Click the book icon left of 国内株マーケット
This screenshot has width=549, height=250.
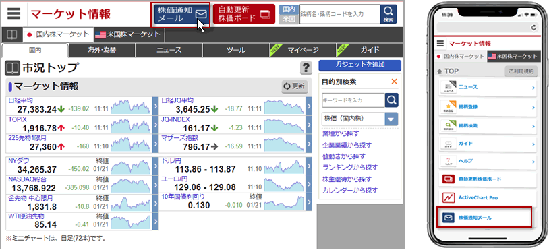click(x=12, y=34)
